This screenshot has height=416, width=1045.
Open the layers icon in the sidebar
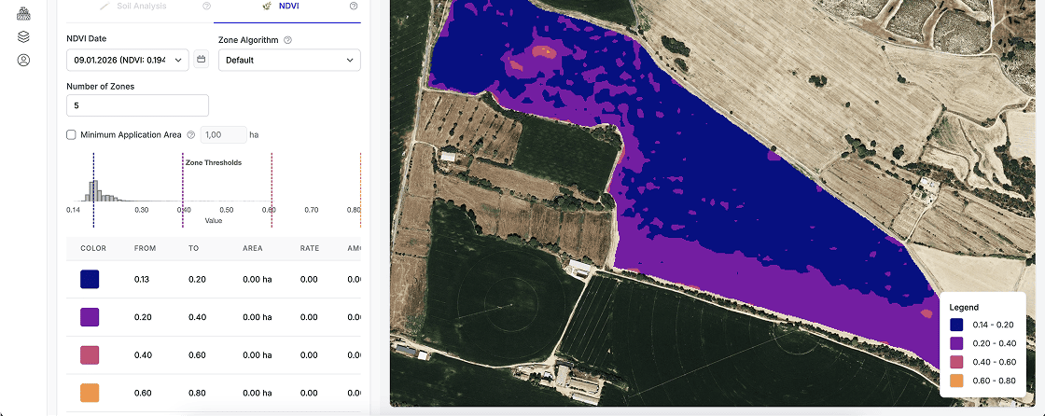[24, 37]
